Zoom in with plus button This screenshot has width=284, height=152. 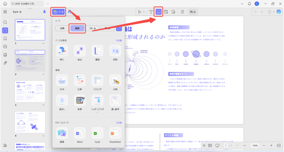(x=271, y=146)
